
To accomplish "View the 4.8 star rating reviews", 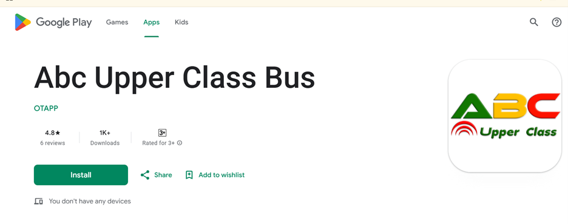I will coord(53,137).
